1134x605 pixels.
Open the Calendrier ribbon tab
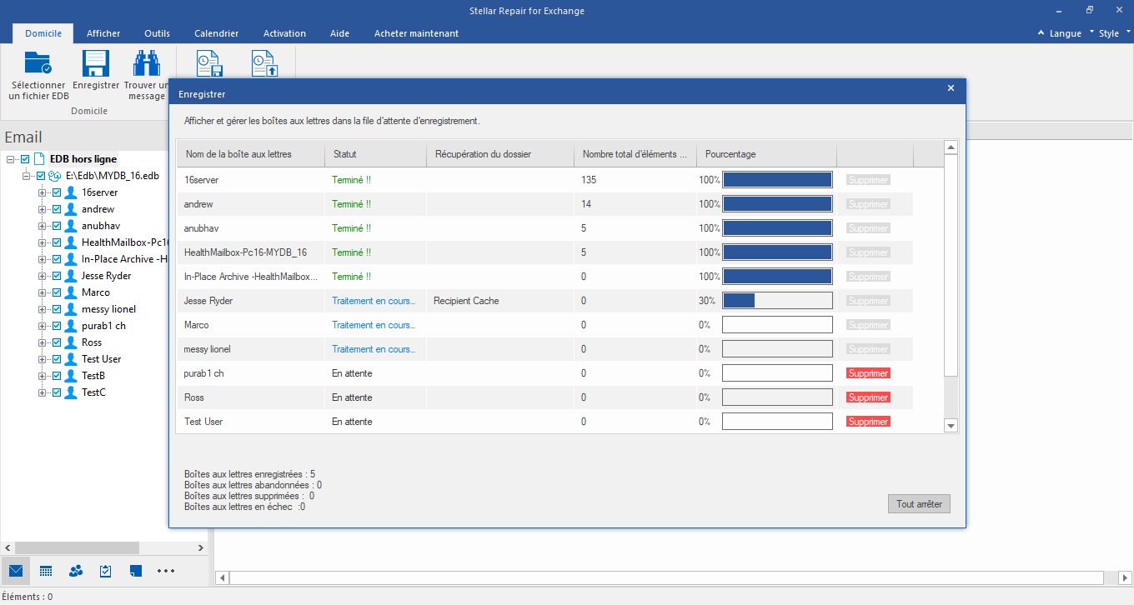(x=217, y=33)
